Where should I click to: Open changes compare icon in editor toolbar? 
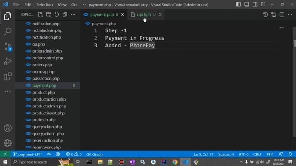coord(273,14)
